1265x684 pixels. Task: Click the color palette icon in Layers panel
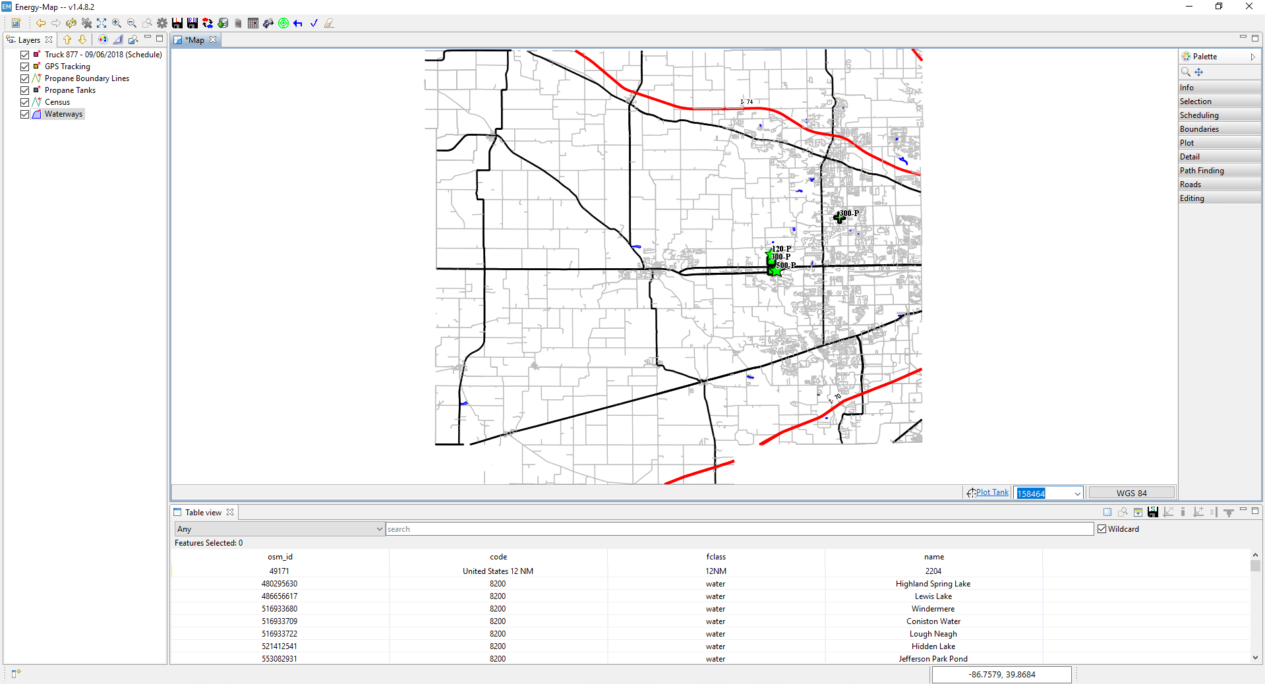click(x=103, y=40)
